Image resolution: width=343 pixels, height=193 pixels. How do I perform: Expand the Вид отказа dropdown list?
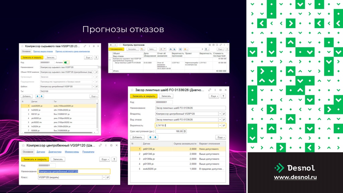(220, 120)
